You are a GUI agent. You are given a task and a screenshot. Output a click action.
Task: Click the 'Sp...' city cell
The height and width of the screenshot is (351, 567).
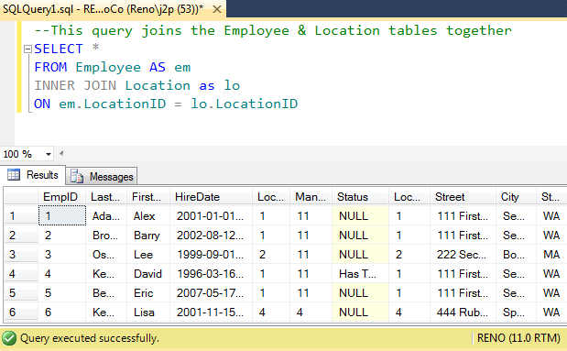516,312
